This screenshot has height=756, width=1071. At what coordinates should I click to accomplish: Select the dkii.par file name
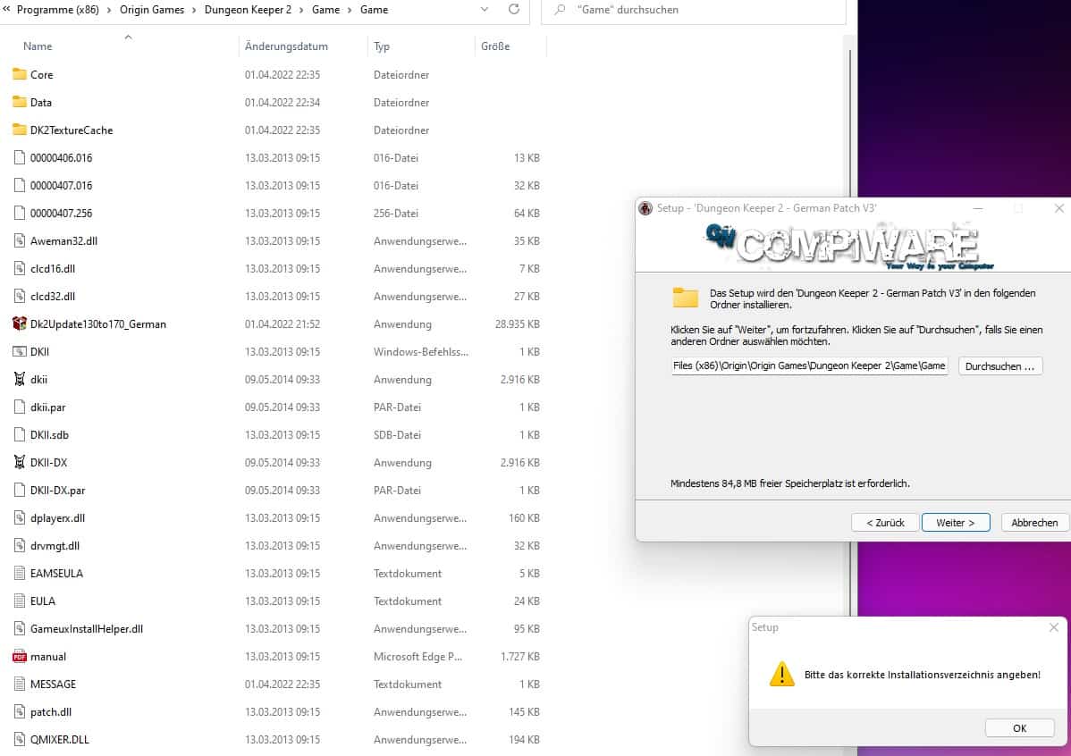47,407
